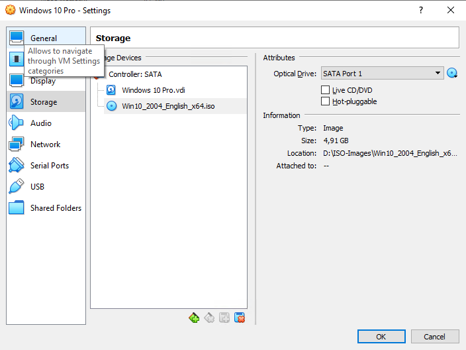Click the Size value 4,91 GB
The image size is (466, 350).
click(336, 141)
